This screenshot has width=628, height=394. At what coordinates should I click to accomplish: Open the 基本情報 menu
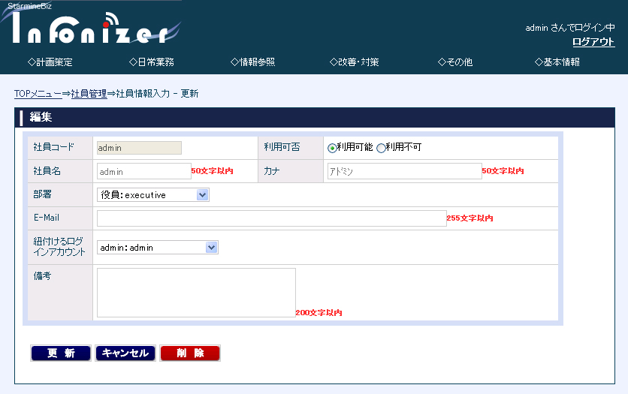pyautogui.click(x=557, y=62)
